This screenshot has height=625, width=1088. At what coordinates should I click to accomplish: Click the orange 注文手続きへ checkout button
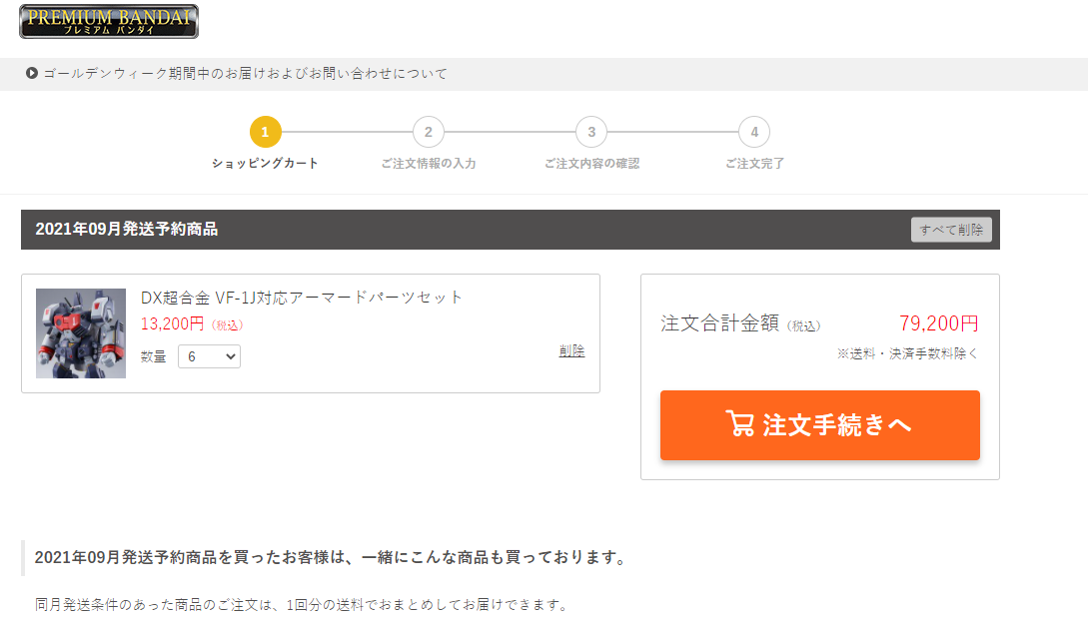click(x=819, y=425)
